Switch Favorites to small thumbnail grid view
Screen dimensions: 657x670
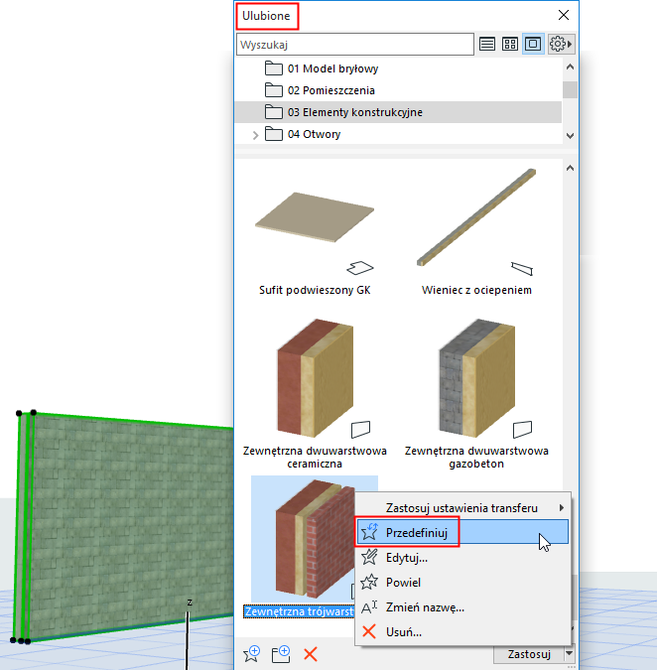[510, 44]
